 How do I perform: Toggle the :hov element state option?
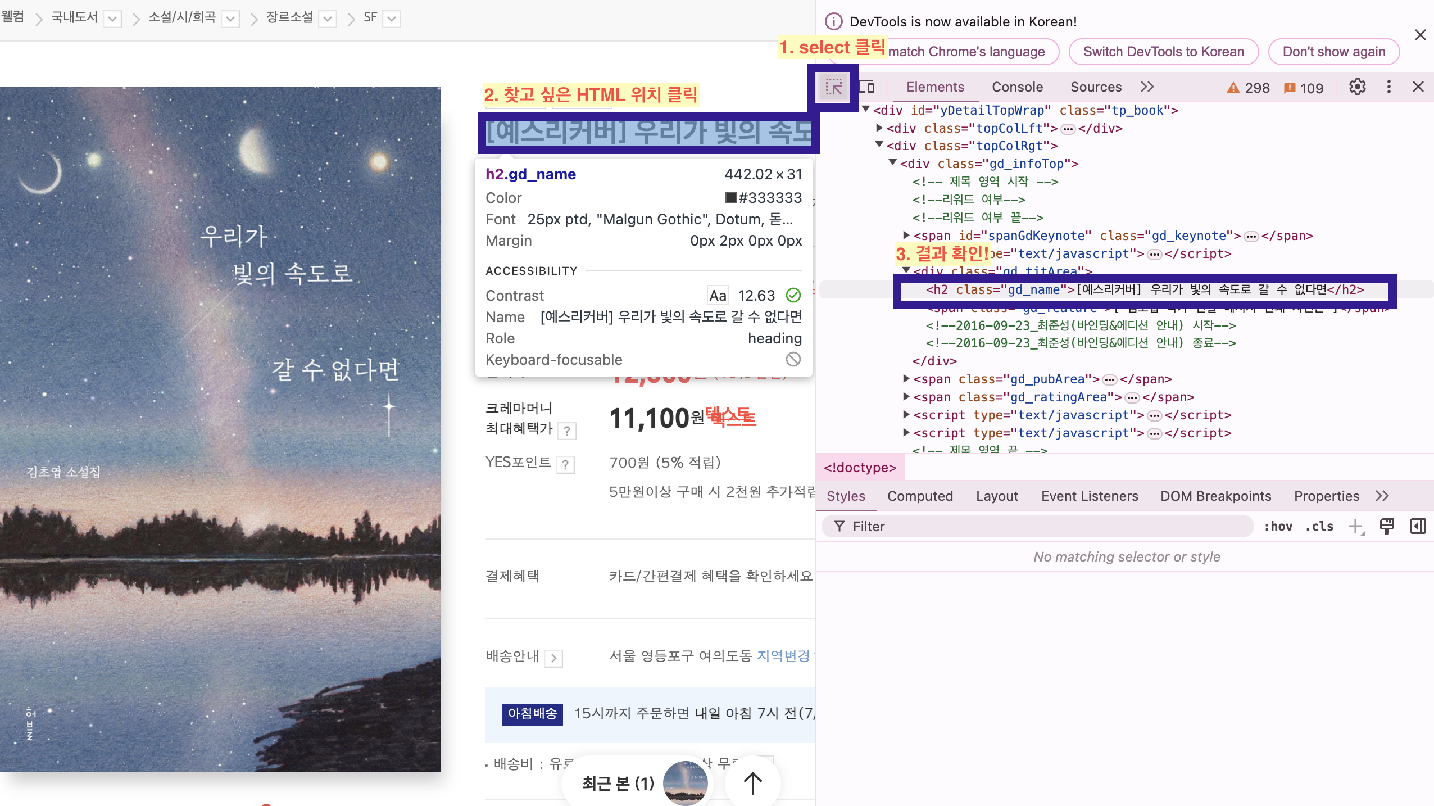point(1278,527)
